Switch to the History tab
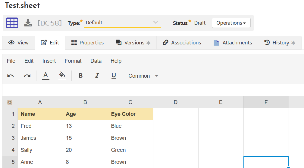Image resolution: width=304 pixels, height=168 pixels. 280,43
